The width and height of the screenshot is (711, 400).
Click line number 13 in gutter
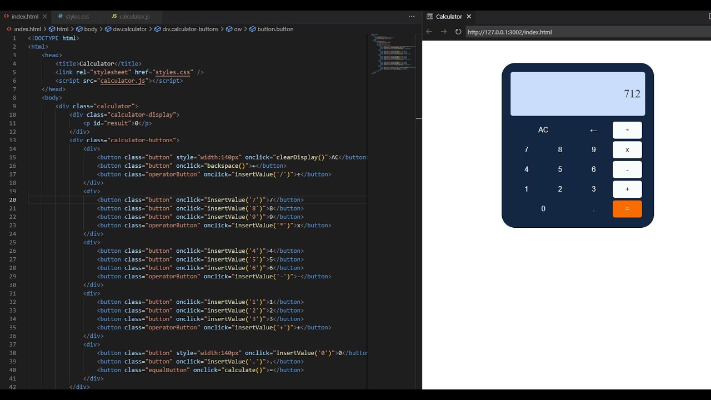(13, 141)
